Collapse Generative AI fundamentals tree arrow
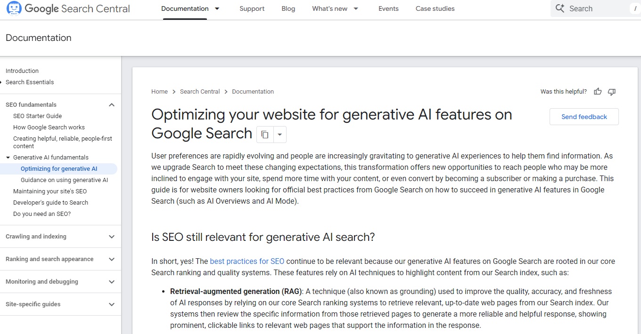Image resolution: width=641 pixels, height=334 pixels. click(8, 158)
